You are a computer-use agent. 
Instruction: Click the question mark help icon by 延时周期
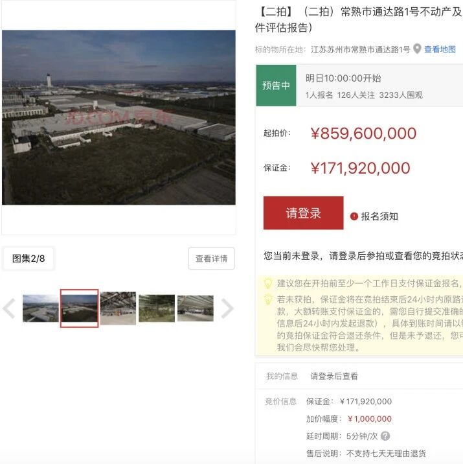[x=385, y=436]
